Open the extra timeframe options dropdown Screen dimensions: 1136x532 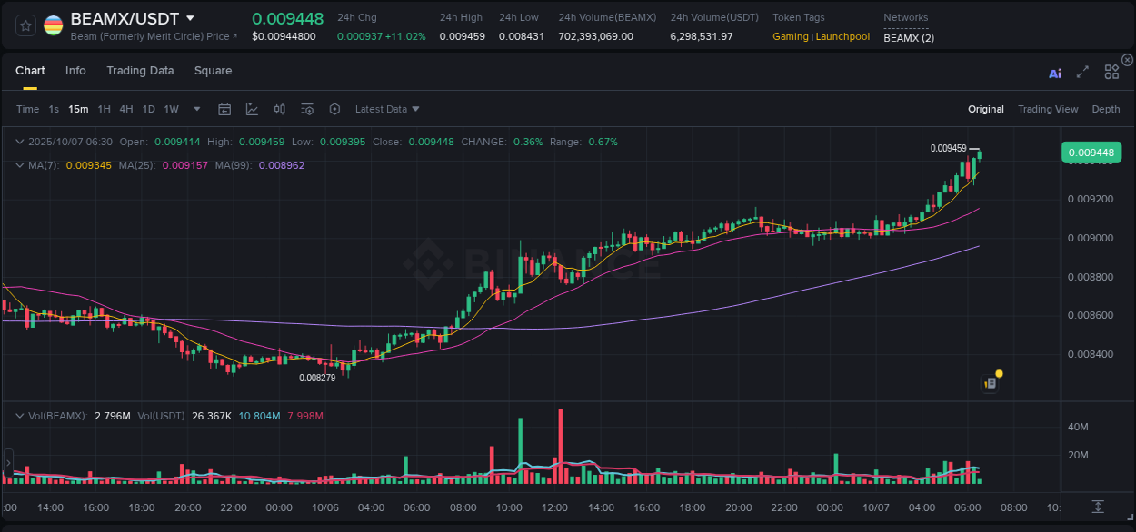coord(195,109)
